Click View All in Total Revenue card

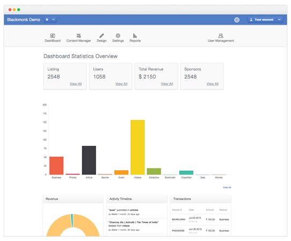coord(167,84)
